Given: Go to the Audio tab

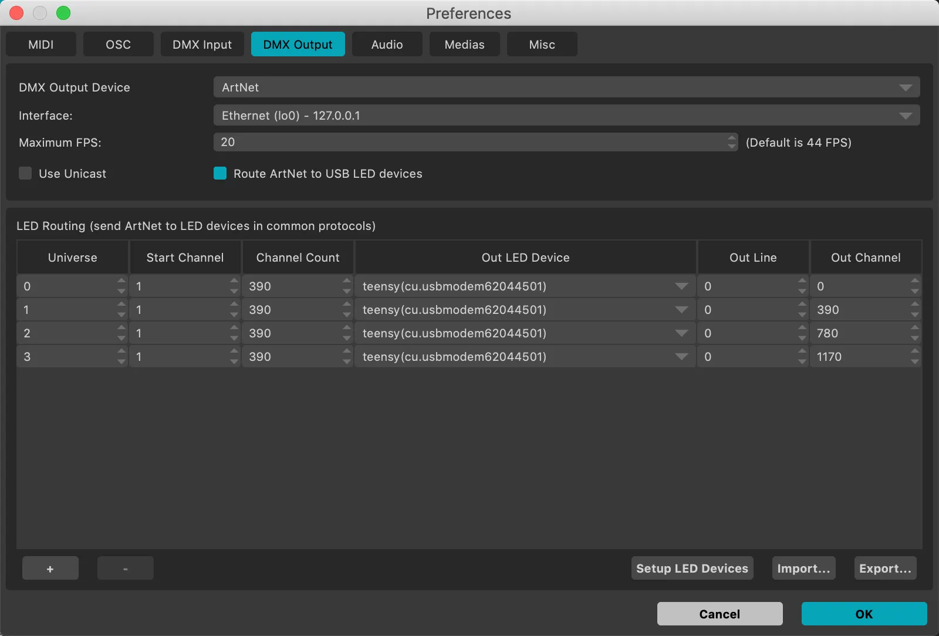Looking at the screenshot, I should pos(387,45).
